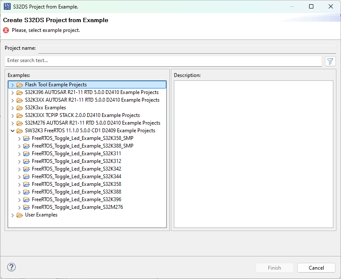Select FreeRTOS_Toggle_Led_Example_S32K358_SMP project
The image size is (341, 279).
[82, 138]
